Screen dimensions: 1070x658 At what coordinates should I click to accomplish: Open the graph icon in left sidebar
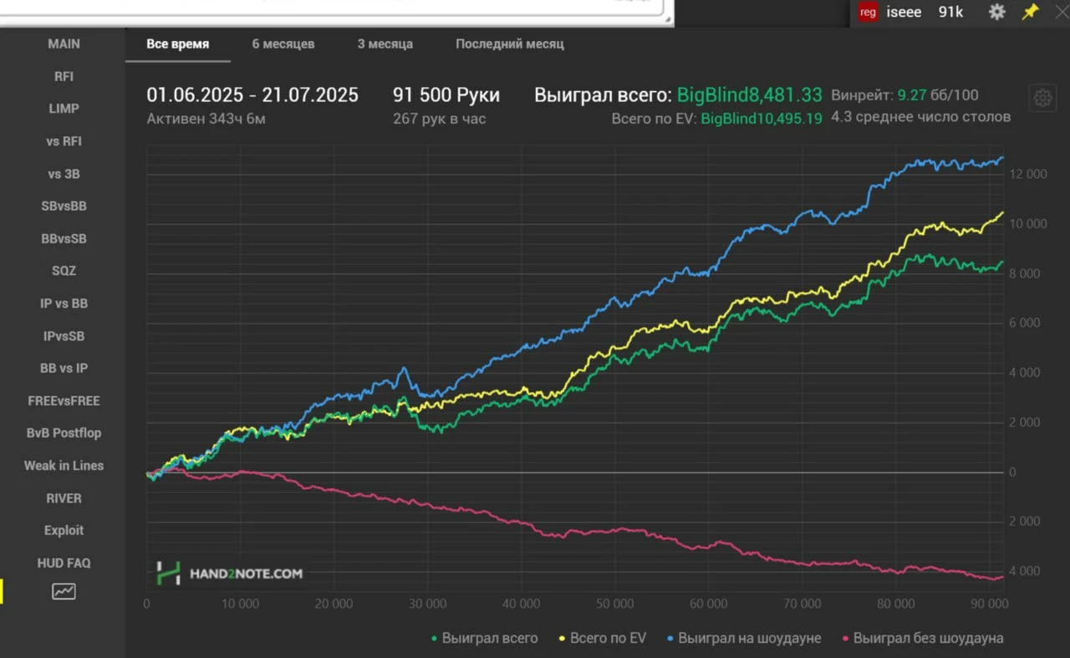[x=64, y=592]
